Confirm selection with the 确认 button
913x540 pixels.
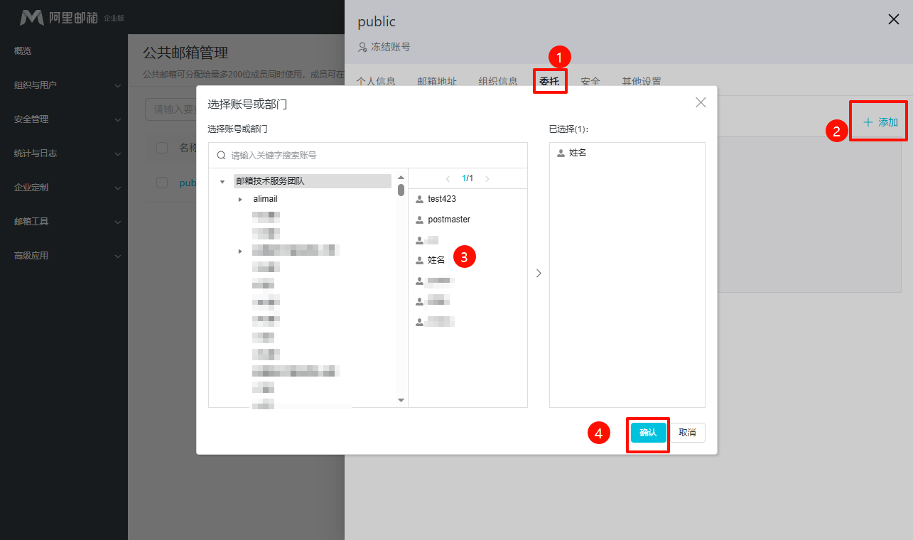coord(648,433)
